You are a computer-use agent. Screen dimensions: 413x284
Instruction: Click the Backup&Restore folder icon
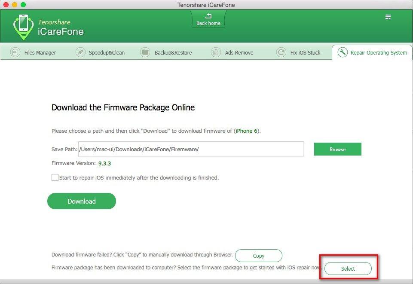(145, 52)
